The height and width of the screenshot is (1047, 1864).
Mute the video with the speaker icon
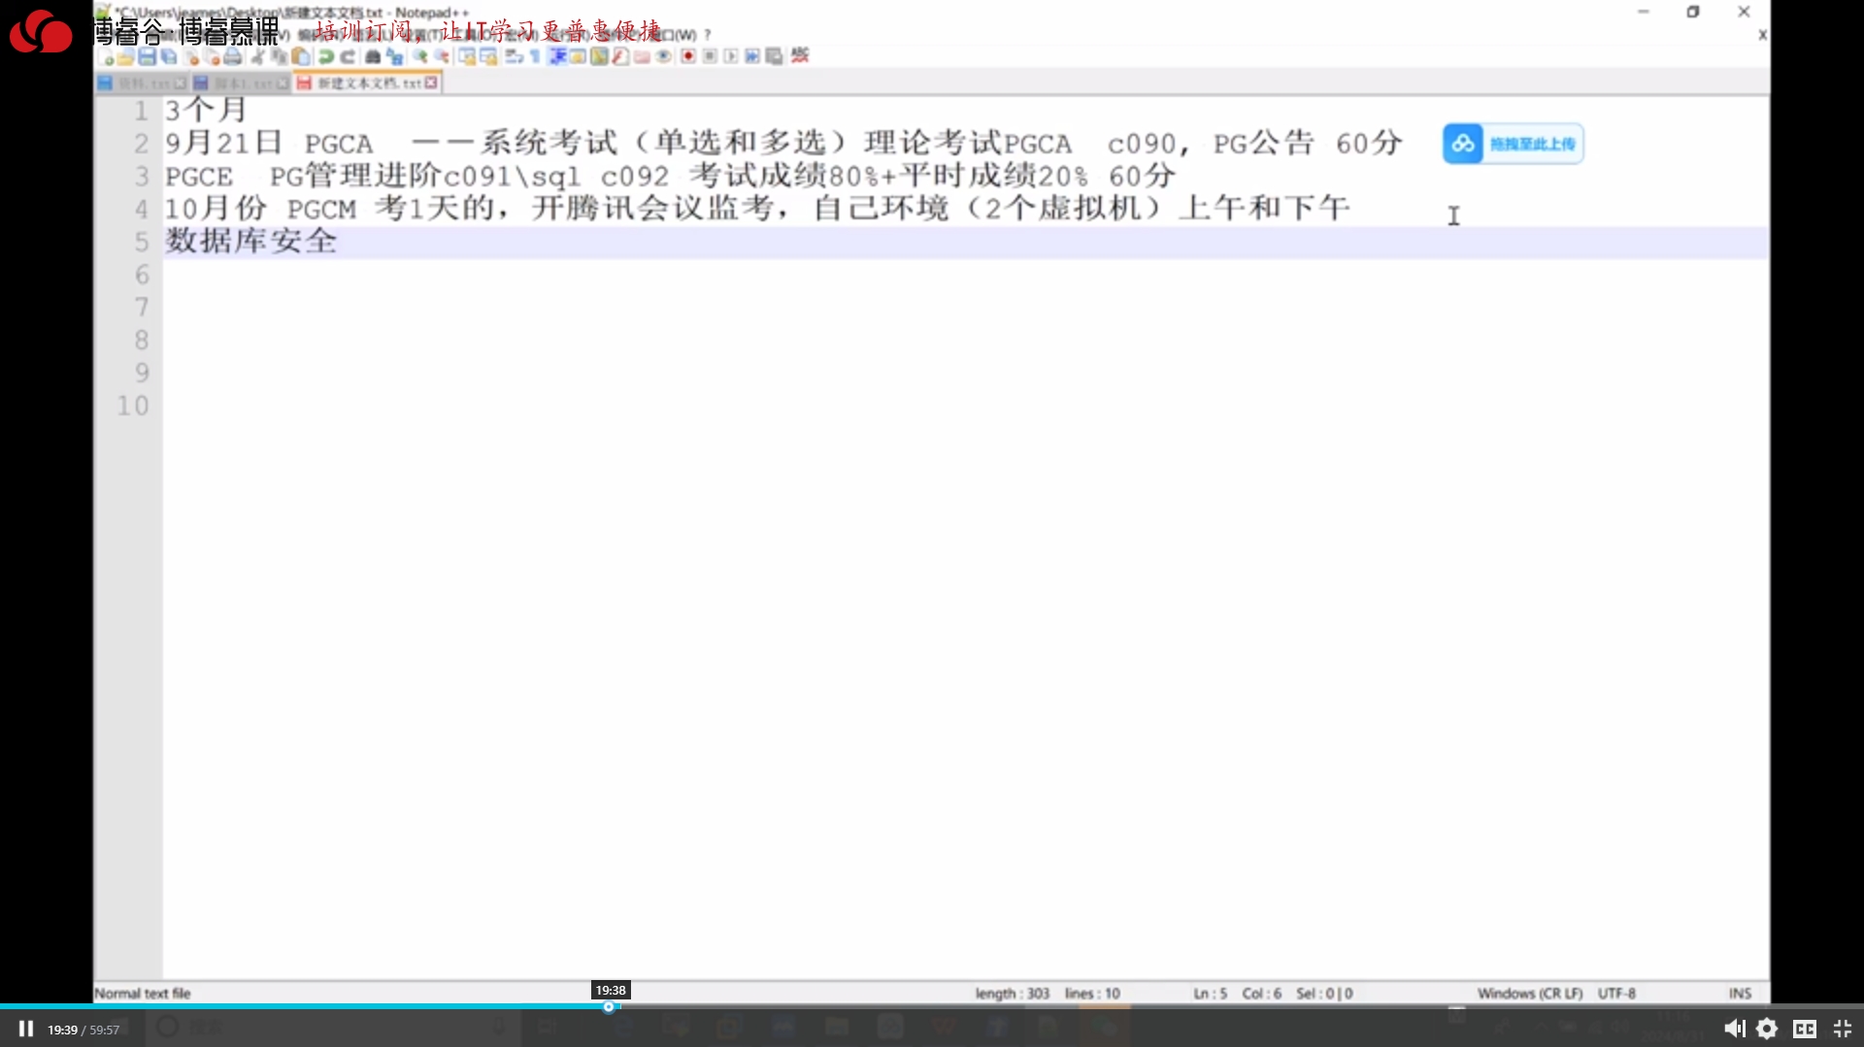(x=1734, y=1029)
